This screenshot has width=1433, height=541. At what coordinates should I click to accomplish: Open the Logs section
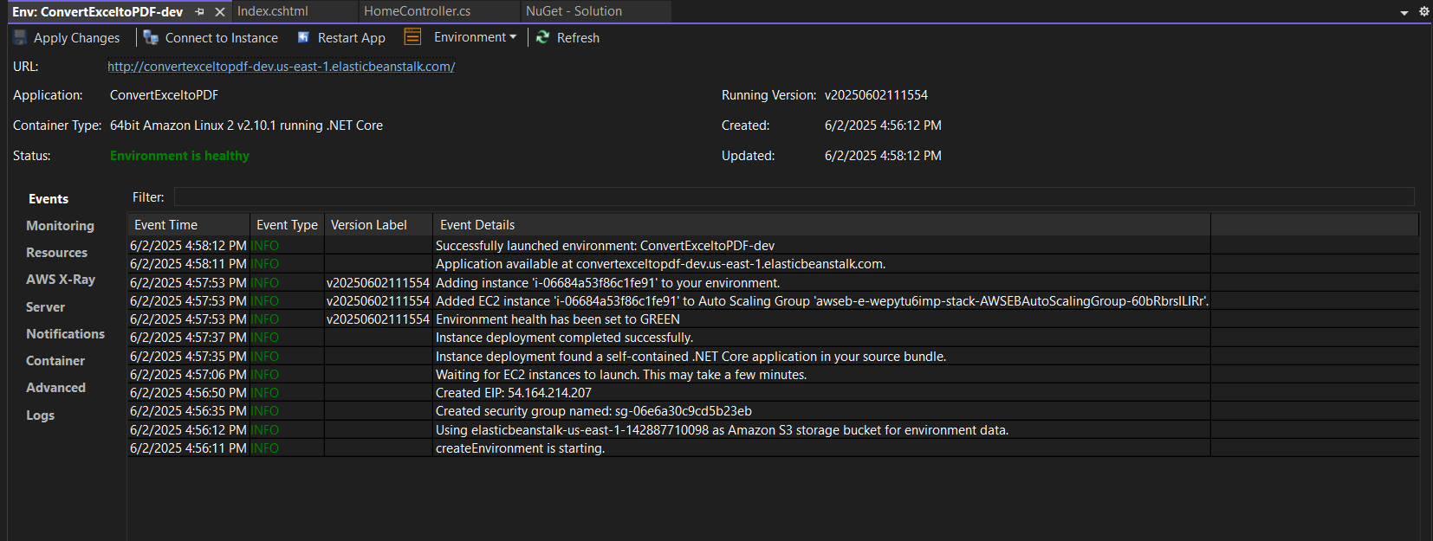point(40,415)
